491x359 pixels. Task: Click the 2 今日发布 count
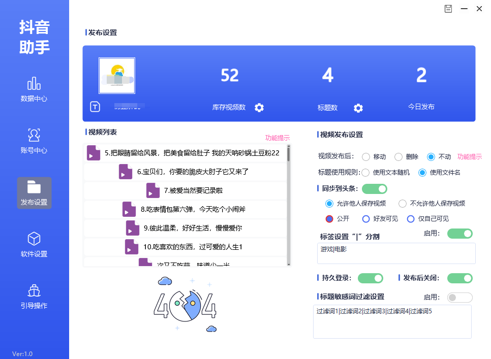point(421,75)
